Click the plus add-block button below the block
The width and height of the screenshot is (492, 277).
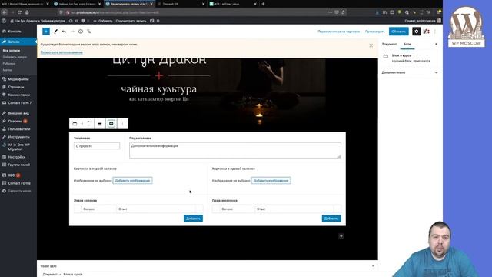[x=341, y=236]
